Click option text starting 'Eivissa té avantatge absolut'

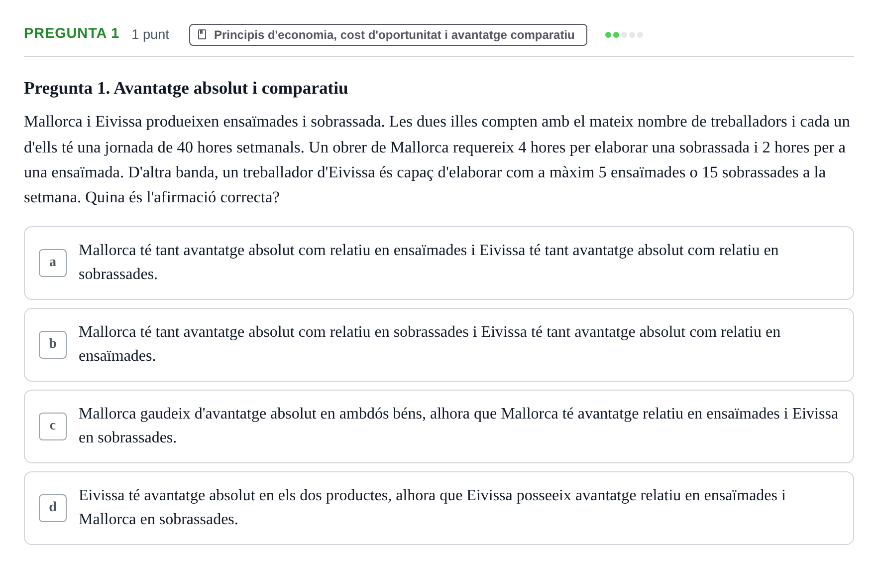432,507
